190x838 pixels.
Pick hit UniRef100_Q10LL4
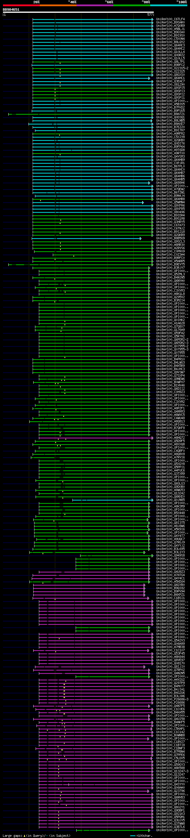[170, 52]
